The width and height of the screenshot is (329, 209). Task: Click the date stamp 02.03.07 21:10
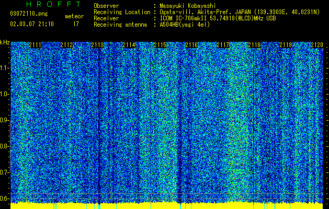[32, 24]
